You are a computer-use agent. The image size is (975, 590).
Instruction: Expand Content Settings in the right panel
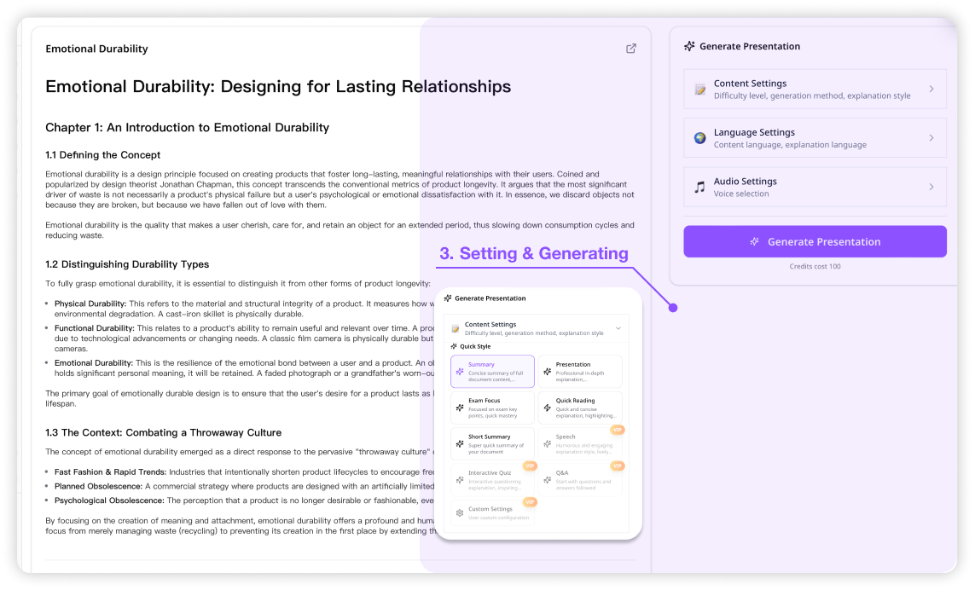[815, 90]
